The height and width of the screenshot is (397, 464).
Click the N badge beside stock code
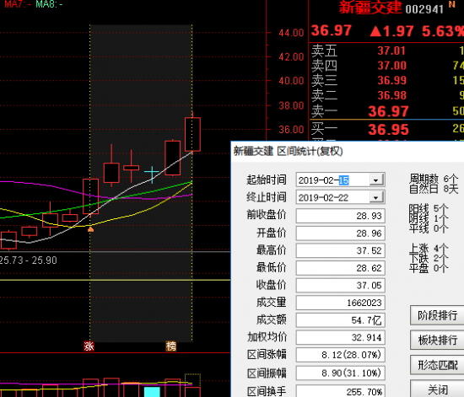(451, 4)
